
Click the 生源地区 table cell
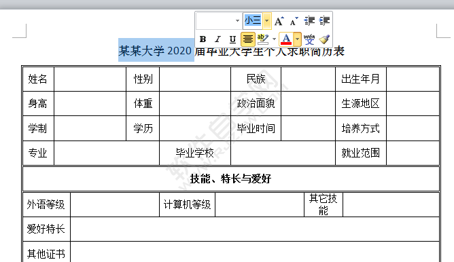coord(360,104)
